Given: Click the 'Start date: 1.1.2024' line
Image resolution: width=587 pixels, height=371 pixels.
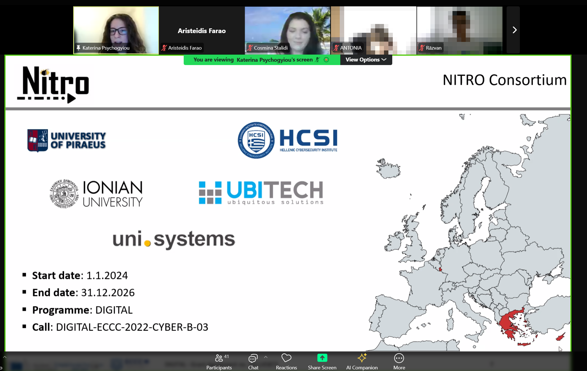Looking at the screenshot, I should click(x=80, y=275).
